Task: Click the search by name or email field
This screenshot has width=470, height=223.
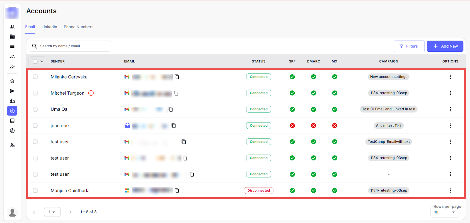Action: (73, 46)
